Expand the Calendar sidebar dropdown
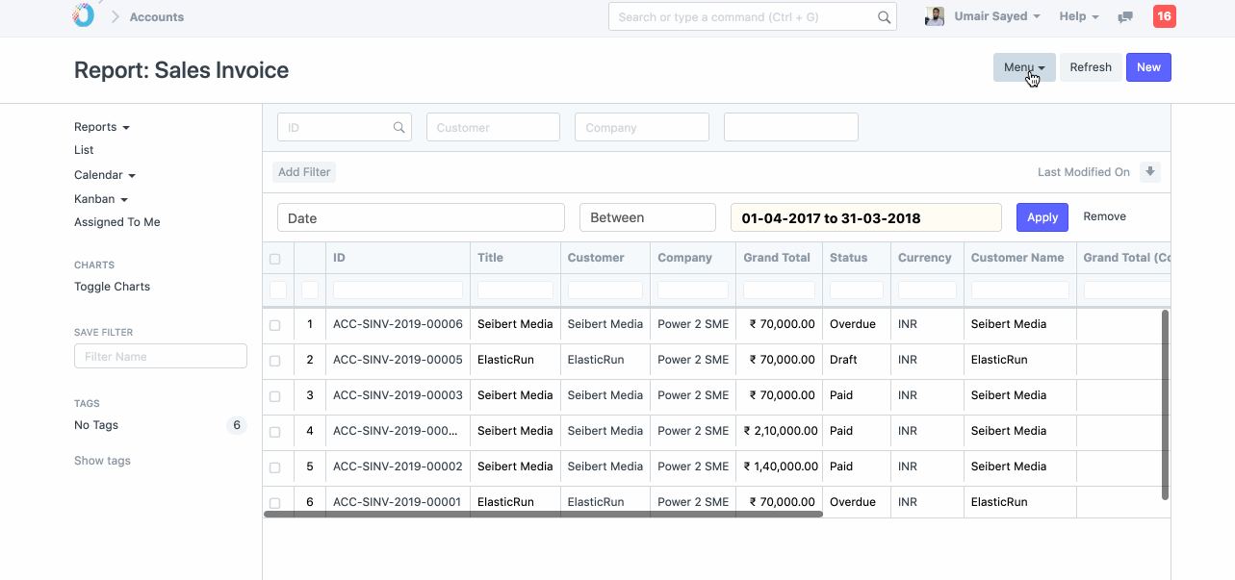This screenshot has width=1235, height=580. pos(105,175)
